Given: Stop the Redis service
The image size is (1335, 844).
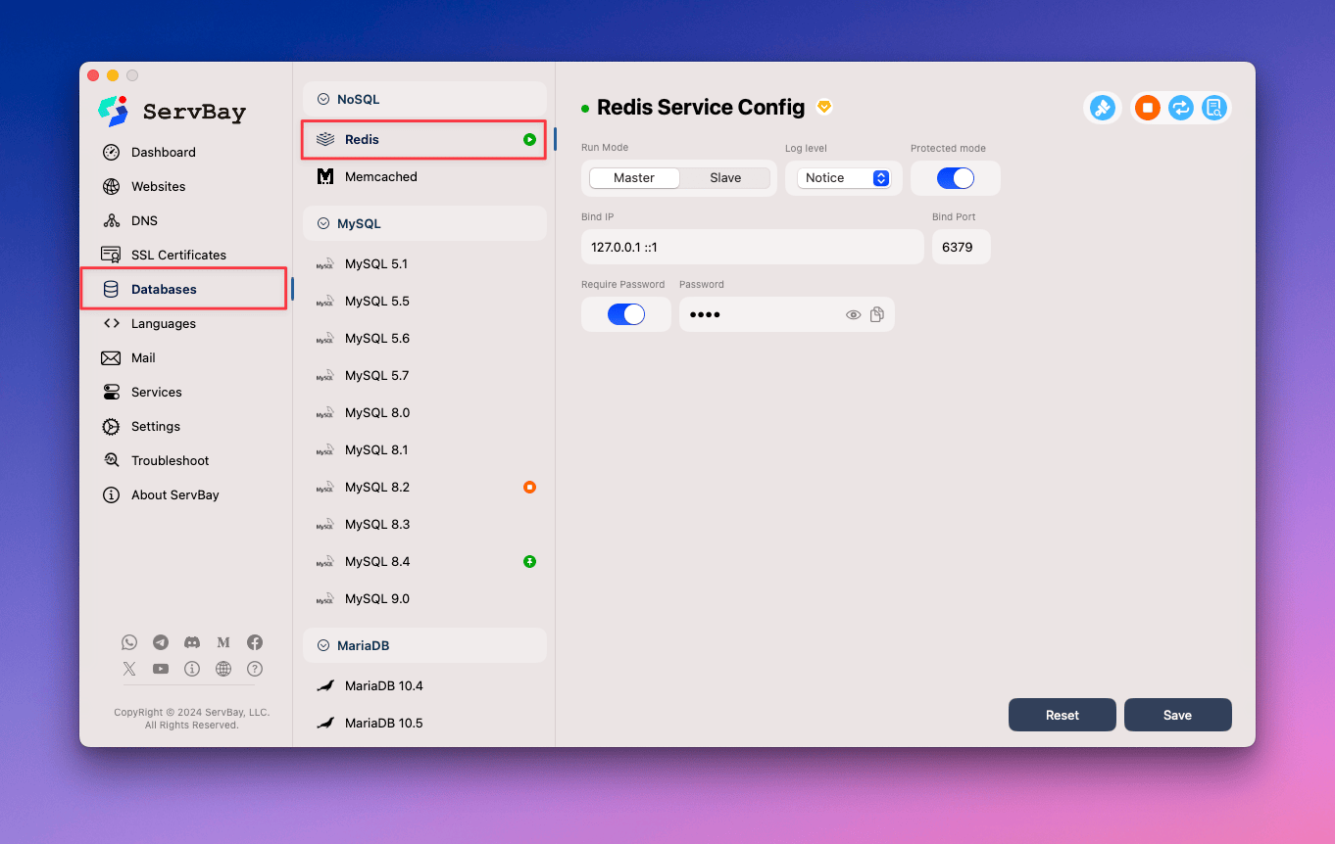Looking at the screenshot, I should pos(1147,108).
